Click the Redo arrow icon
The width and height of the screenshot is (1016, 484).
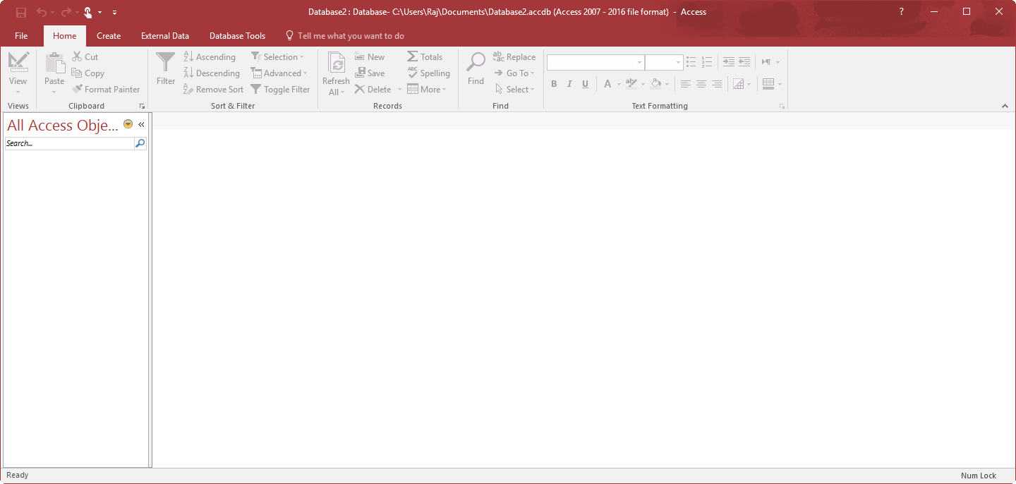66,12
